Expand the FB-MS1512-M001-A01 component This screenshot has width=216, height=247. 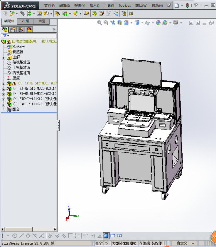pyautogui.click(x=3, y=84)
